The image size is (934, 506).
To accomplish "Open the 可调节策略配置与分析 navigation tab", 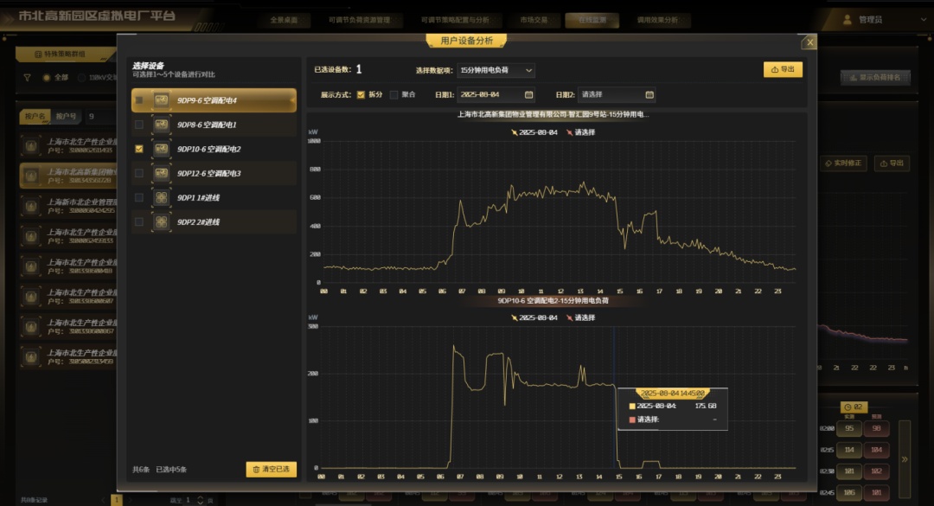I will click(455, 20).
